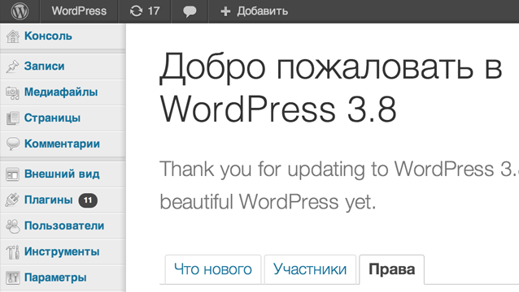Open the Записи section
The width and height of the screenshot is (519, 292).
(45, 66)
